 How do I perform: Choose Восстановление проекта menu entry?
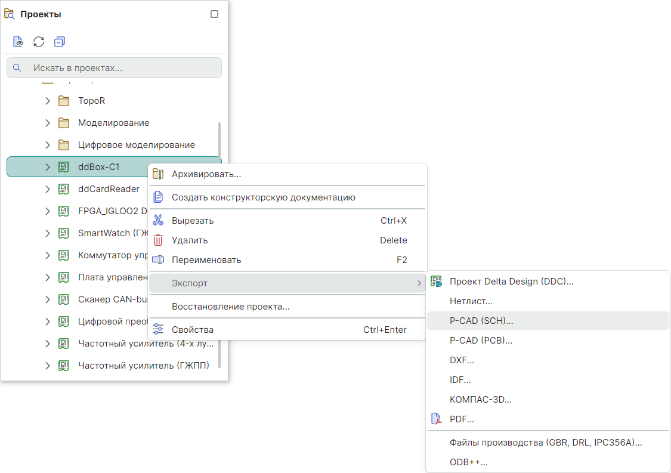coord(230,307)
